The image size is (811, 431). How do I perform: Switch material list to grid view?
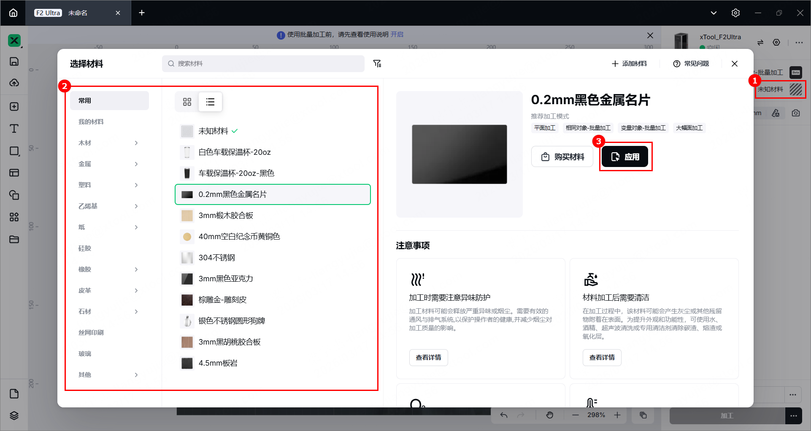click(187, 102)
